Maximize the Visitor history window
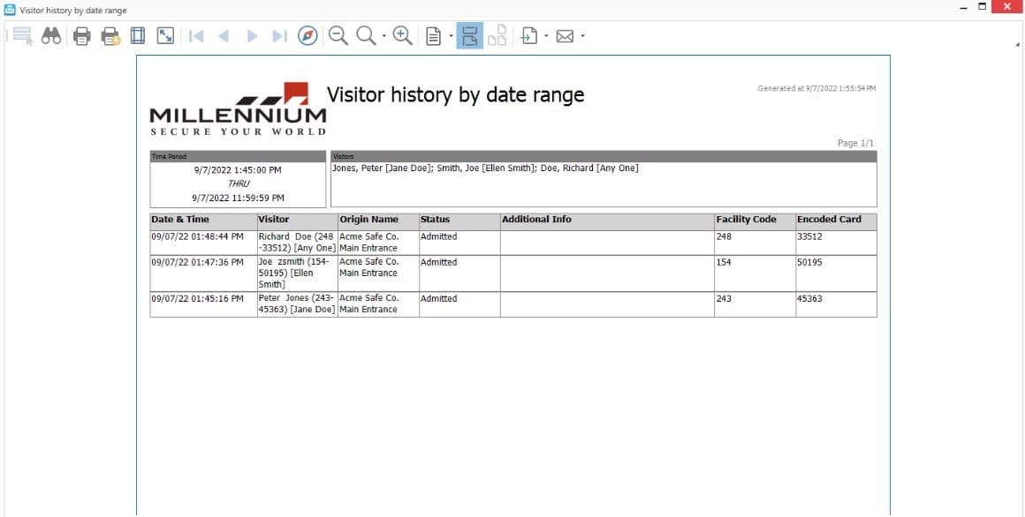Viewport: 1025px width, 517px height. 982,9
